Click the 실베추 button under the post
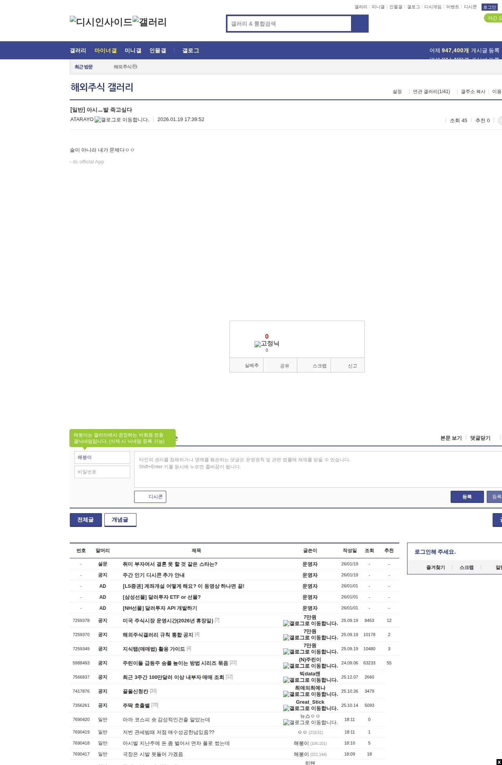The height and width of the screenshot is (765, 502). click(x=246, y=365)
